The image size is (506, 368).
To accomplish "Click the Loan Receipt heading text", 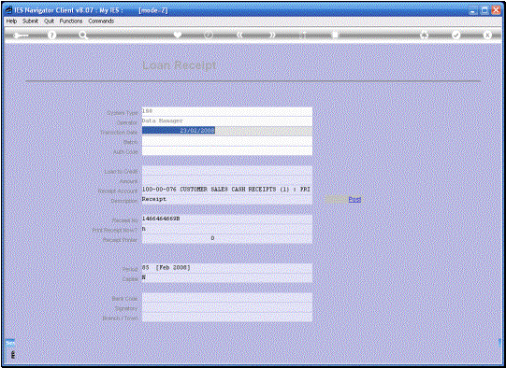I will click(180, 65).
